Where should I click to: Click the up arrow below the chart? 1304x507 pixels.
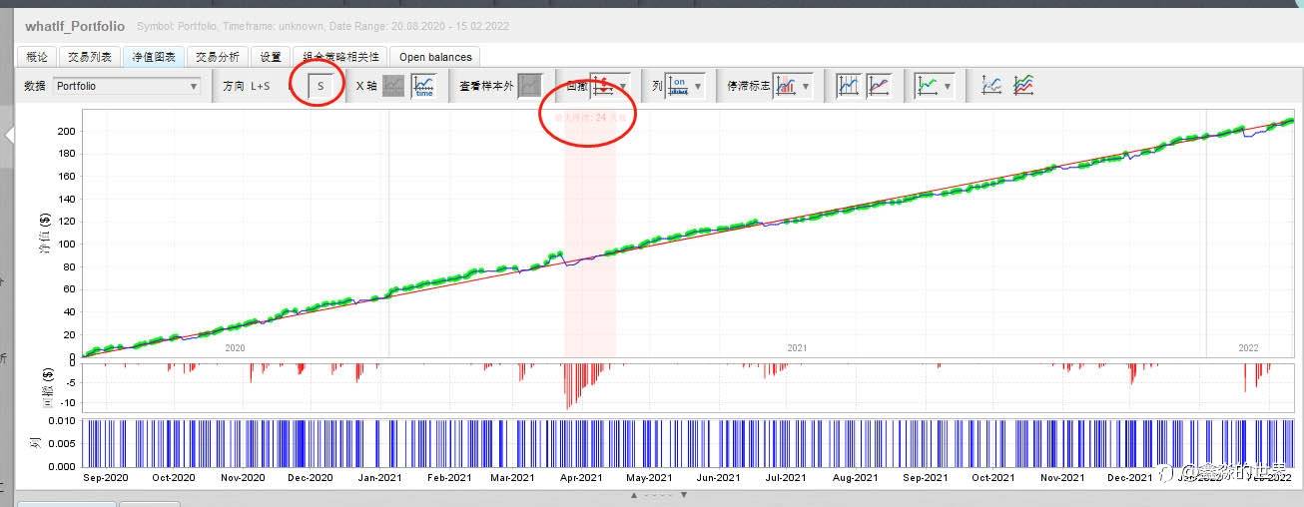point(632,495)
